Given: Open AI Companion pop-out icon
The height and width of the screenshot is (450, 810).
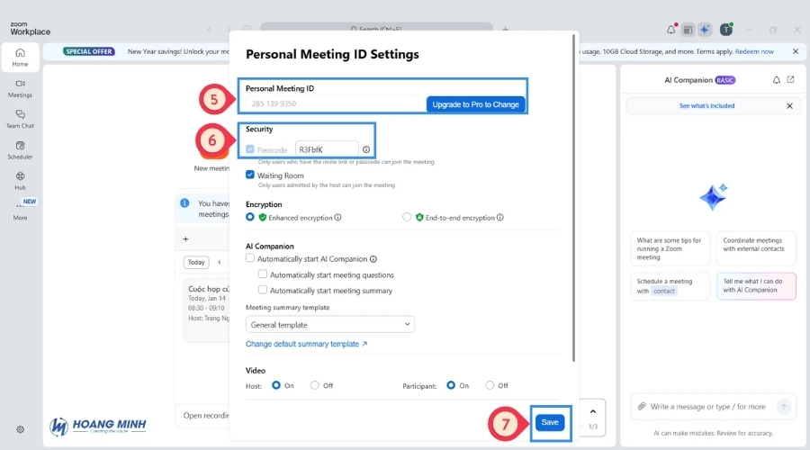Looking at the screenshot, I should (790, 80).
